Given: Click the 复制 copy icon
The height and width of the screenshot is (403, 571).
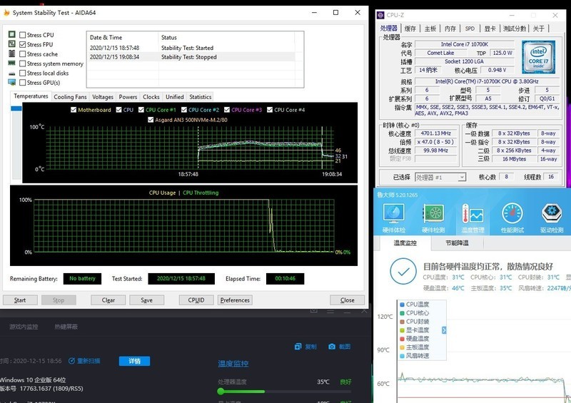Looking at the screenshot, I should (x=298, y=347).
